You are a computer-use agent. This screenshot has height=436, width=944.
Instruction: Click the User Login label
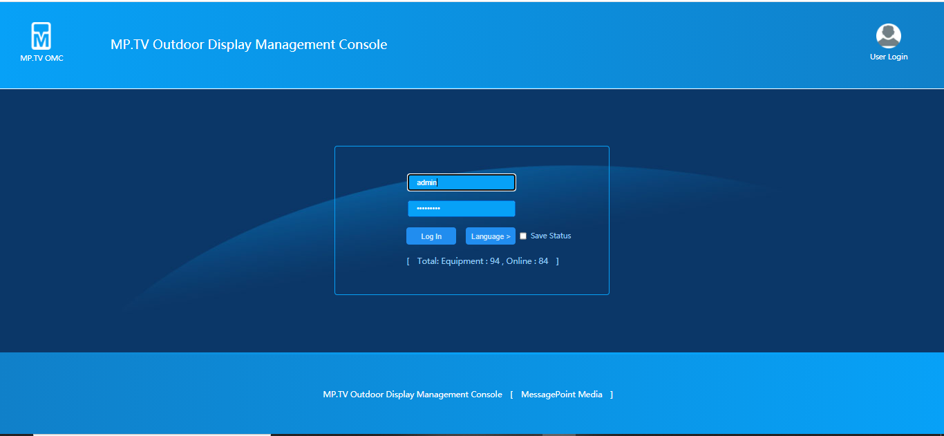point(889,57)
